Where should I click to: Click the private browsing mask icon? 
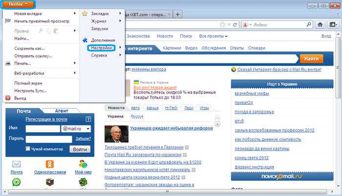click(x=8, y=21)
